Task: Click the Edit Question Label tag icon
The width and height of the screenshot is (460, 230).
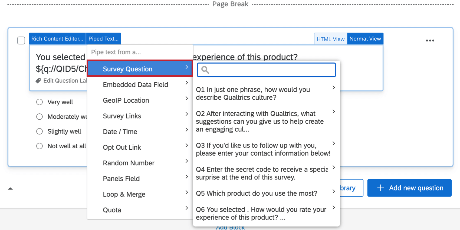Action: coord(38,81)
